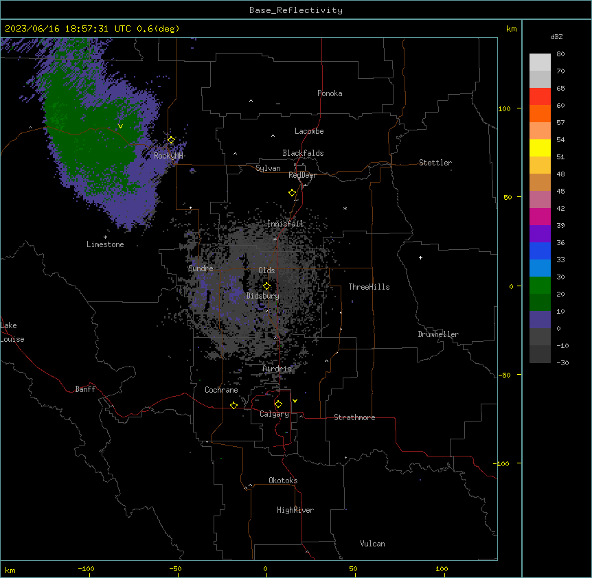Click the ThreeHills label

[369, 287]
